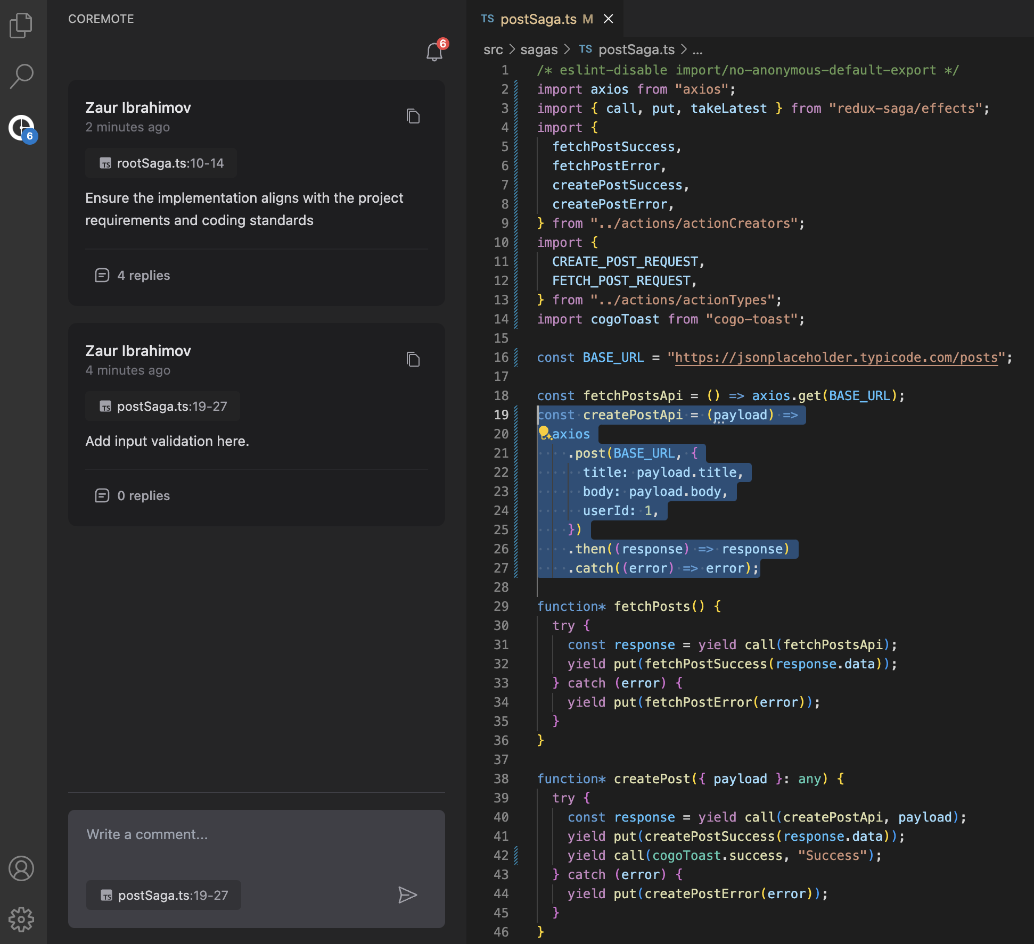This screenshot has width=1034, height=944.
Task: Open the Manage settings gear
Action: 21,920
